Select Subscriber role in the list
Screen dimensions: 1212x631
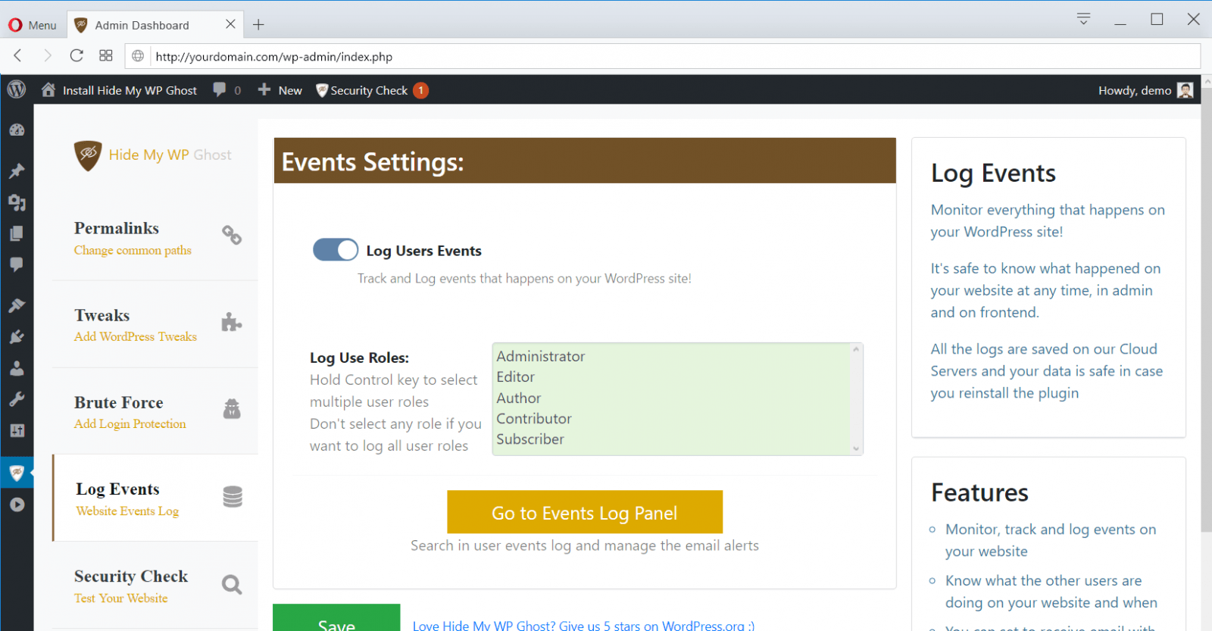point(530,439)
